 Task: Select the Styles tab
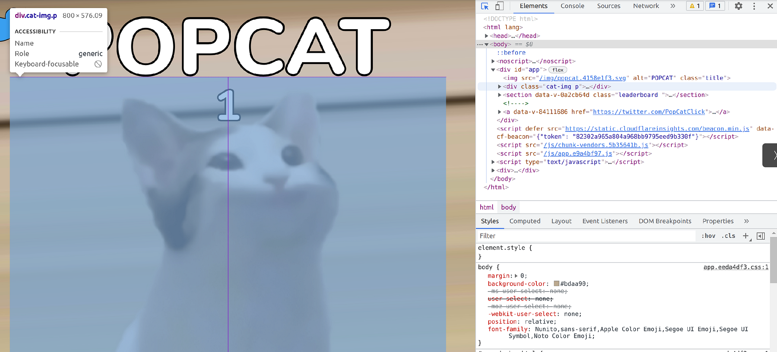pos(490,221)
